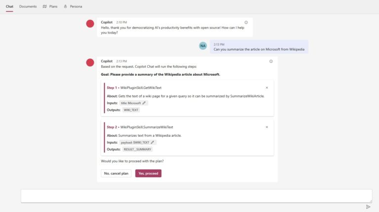Click the Copilot avatar beside the plan
This screenshot has width=379, height=212.
click(x=90, y=62)
